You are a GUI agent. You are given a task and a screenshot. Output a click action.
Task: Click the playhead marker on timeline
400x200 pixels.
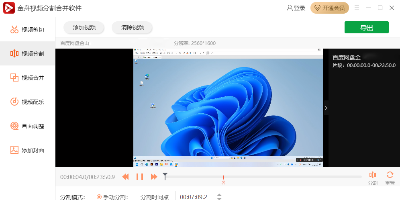point(165,176)
